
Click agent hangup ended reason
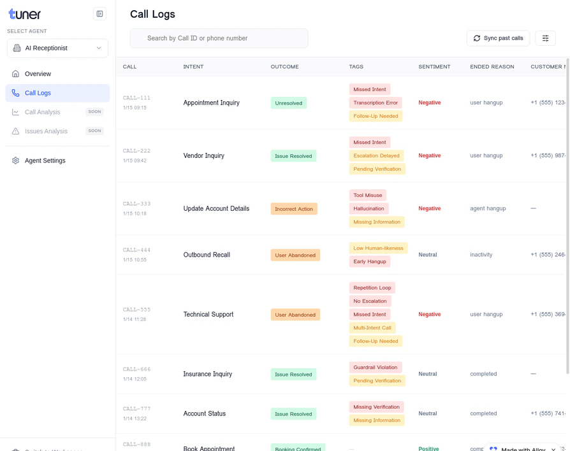488,208
